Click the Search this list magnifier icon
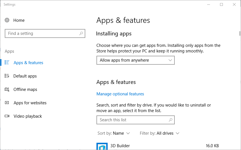 171,120
